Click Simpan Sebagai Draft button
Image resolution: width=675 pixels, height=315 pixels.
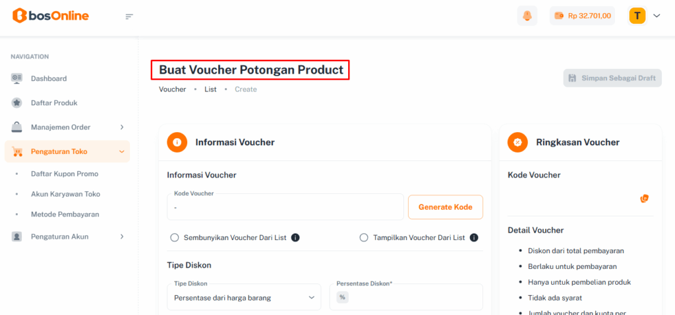[612, 78]
